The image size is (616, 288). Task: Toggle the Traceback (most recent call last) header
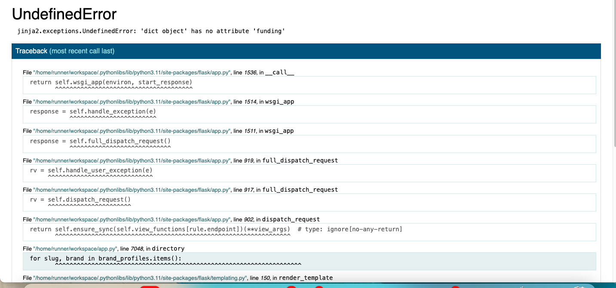tap(65, 51)
